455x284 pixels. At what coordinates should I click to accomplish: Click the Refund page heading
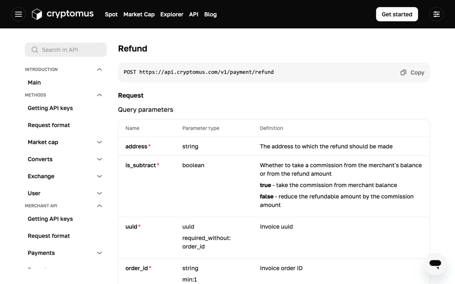(133, 49)
